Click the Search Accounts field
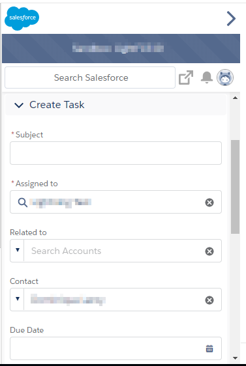Screen dimensions: 246x366 [114, 251]
